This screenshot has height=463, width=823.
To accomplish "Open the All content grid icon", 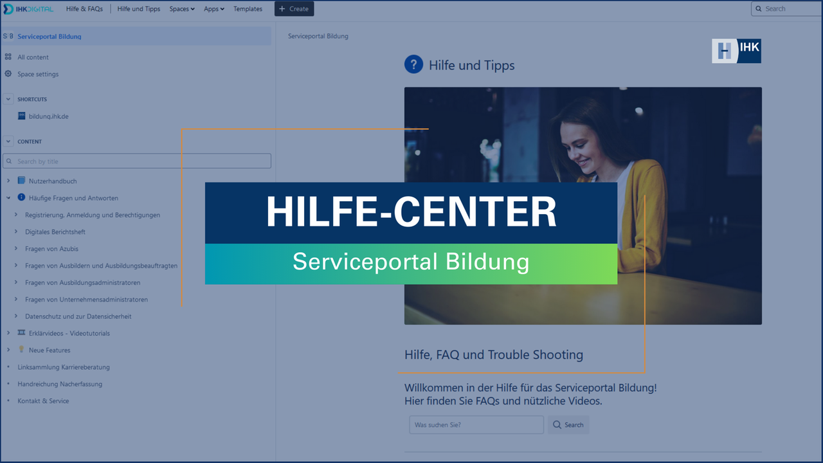I will [8, 57].
